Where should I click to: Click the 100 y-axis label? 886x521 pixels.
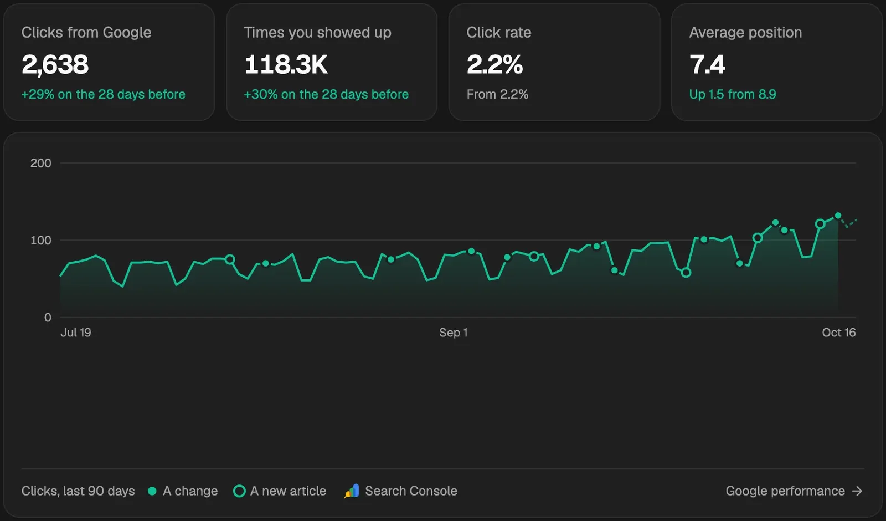[x=40, y=240]
